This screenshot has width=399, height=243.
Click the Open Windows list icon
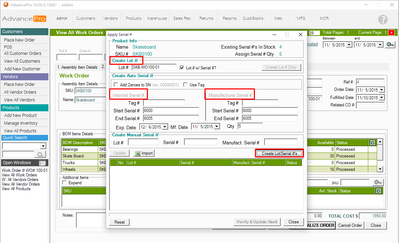tap(42, 163)
